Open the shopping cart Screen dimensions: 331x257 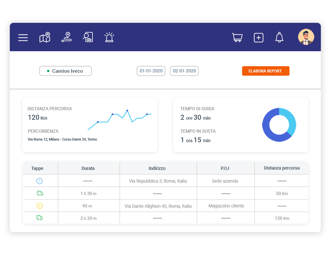237,38
